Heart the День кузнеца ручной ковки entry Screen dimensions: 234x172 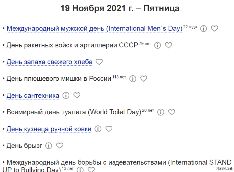[109, 129]
